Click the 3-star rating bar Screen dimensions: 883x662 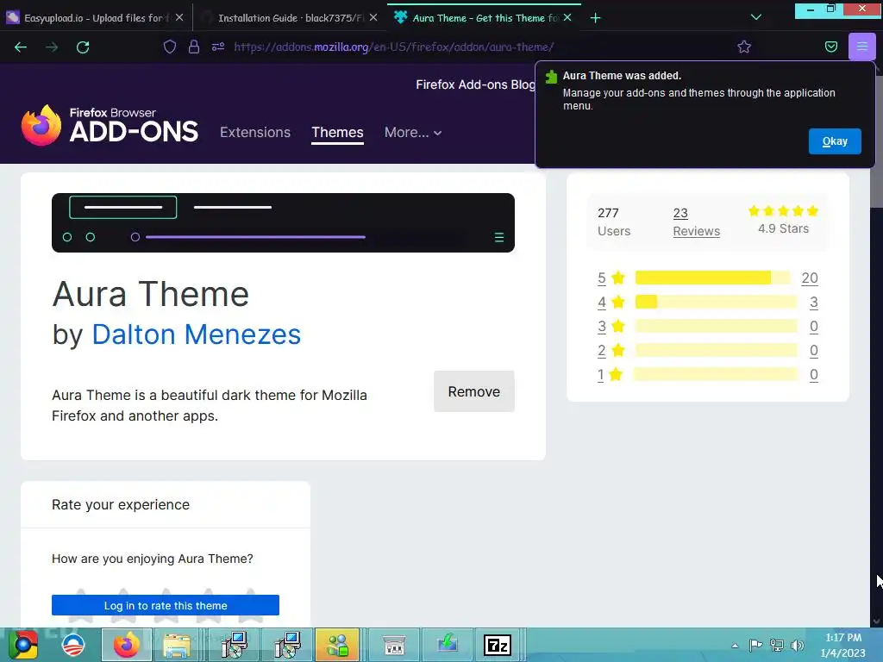click(717, 326)
